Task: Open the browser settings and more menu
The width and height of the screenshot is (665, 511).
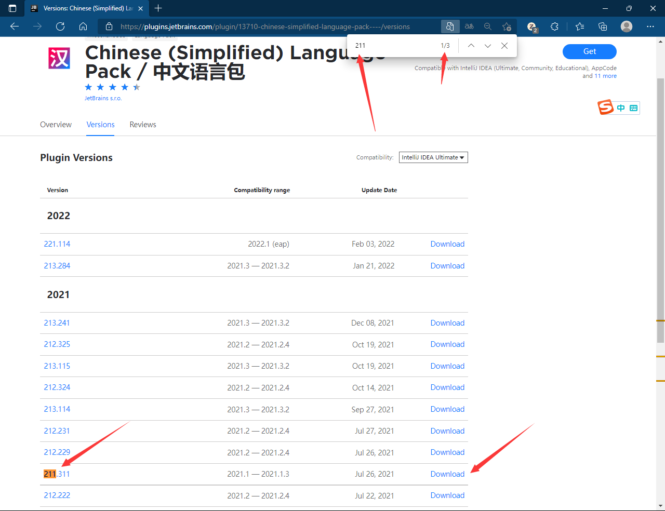Action: pos(650,26)
